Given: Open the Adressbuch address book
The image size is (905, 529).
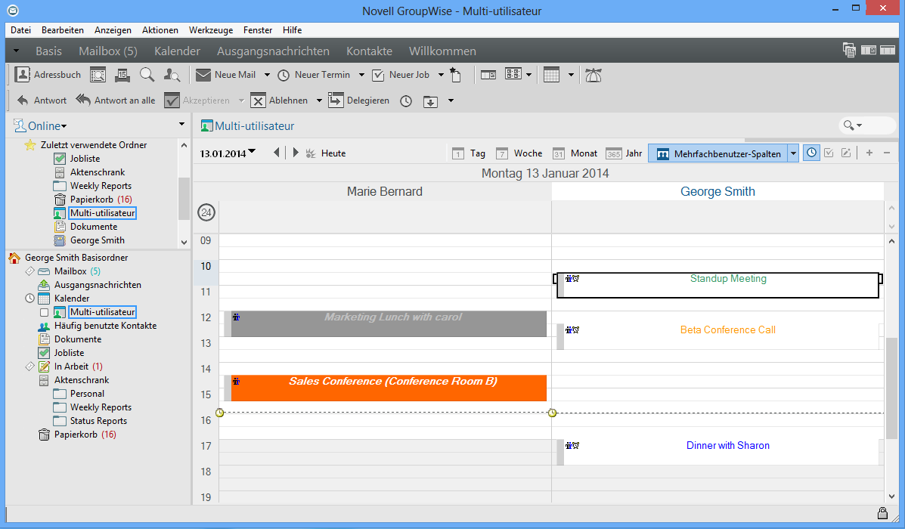Looking at the screenshot, I should 48,75.
